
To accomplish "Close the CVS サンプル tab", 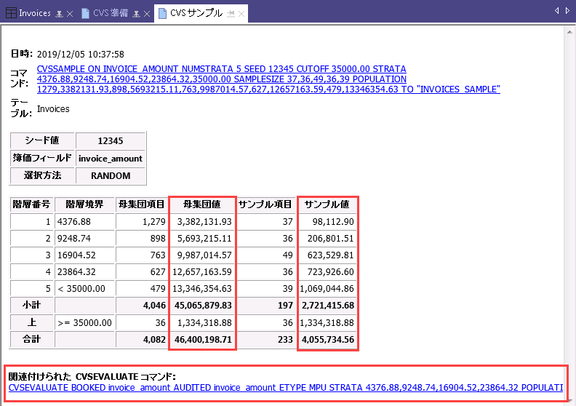I will coord(241,14).
